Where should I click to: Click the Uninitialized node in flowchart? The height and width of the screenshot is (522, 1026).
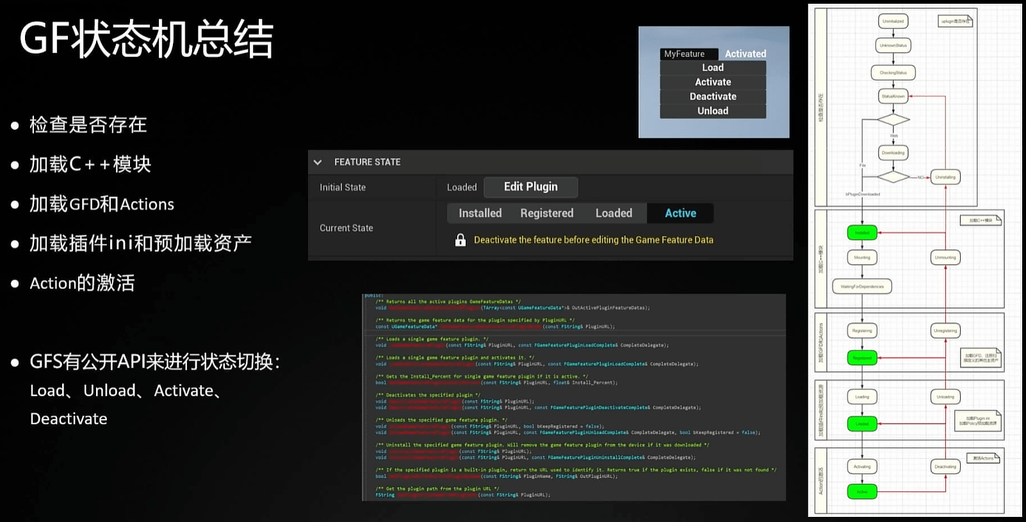click(x=893, y=21)
